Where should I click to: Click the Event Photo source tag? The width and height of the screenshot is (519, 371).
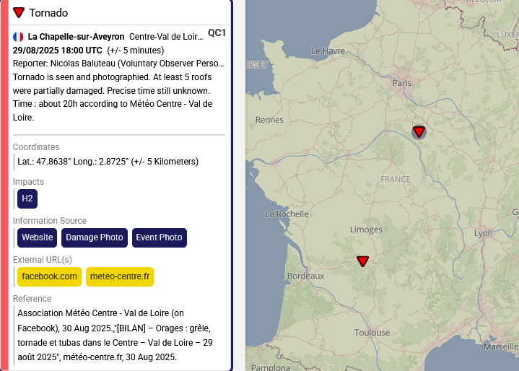click(160, 237)
